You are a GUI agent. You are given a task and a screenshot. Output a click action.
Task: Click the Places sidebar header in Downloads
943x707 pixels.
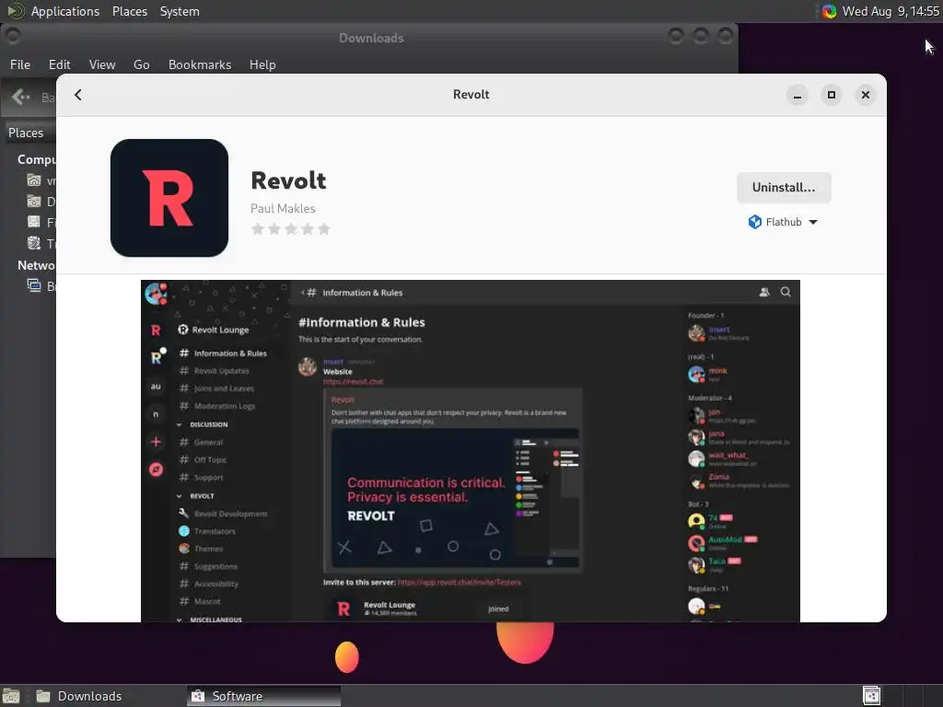26,133
